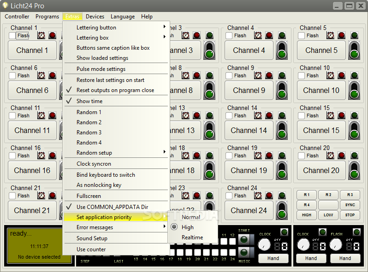Open Channel 5 alarm clock timer icon
The image size is (368, 272).
[x=331, y=35]
